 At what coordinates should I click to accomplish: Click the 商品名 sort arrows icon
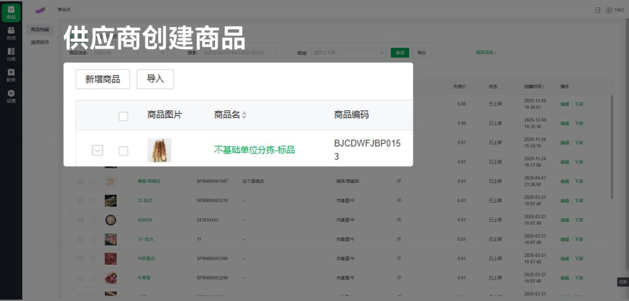coord(244,115)
